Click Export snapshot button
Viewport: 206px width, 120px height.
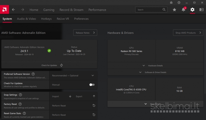(85, 96)
